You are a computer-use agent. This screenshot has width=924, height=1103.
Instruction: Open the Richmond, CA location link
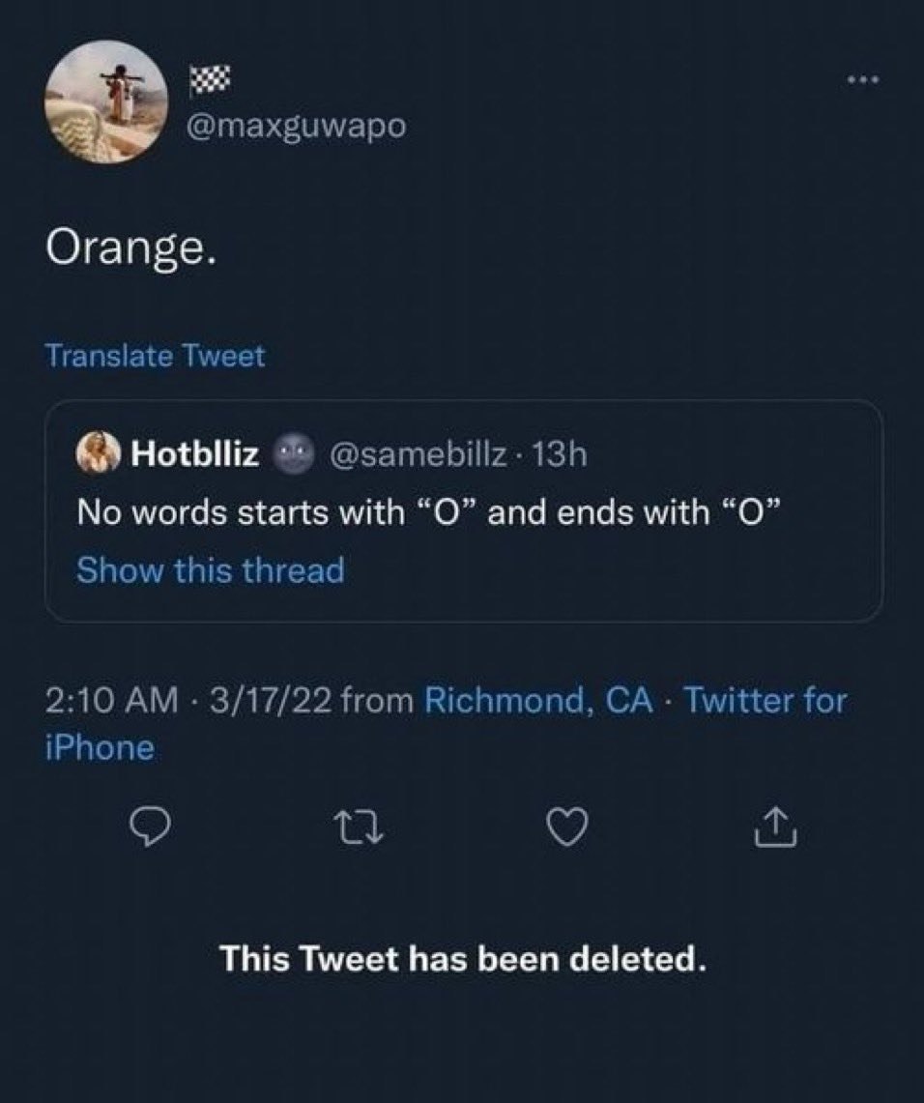click(x=539, y=699)
